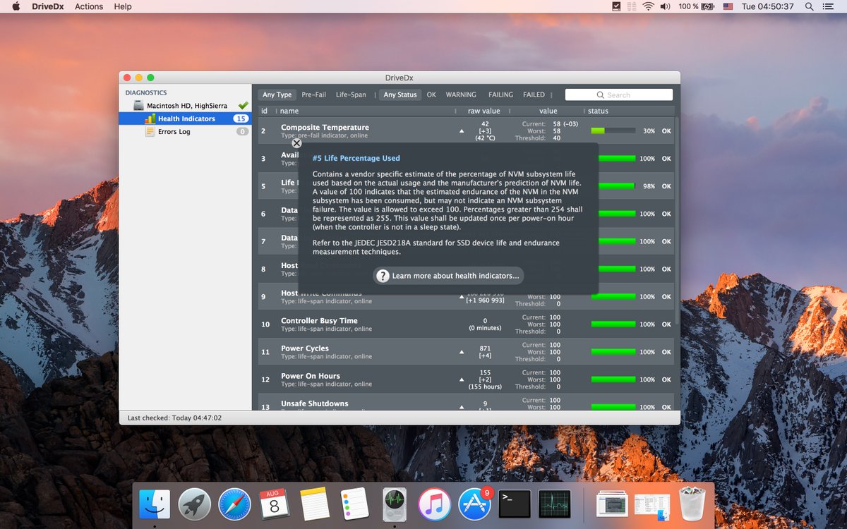Show only OK status indicators
This screenshot has height=529, width=847.
(431, 95)
